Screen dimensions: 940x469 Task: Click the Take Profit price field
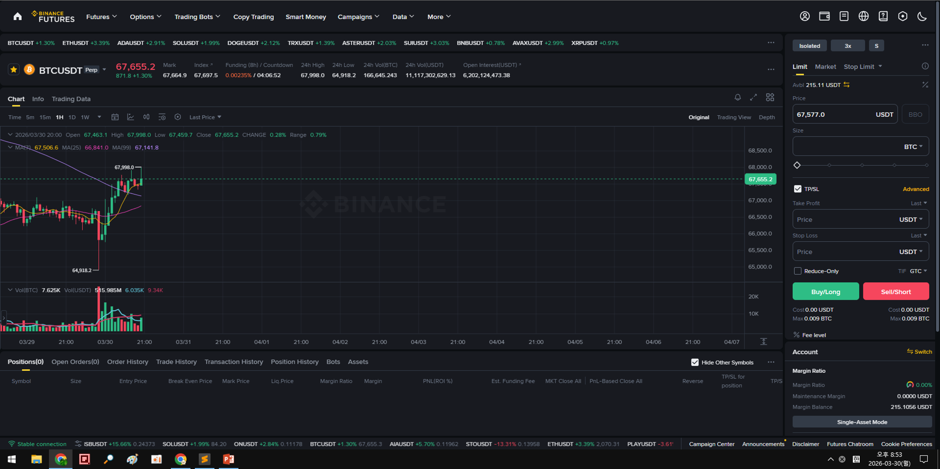860,219
